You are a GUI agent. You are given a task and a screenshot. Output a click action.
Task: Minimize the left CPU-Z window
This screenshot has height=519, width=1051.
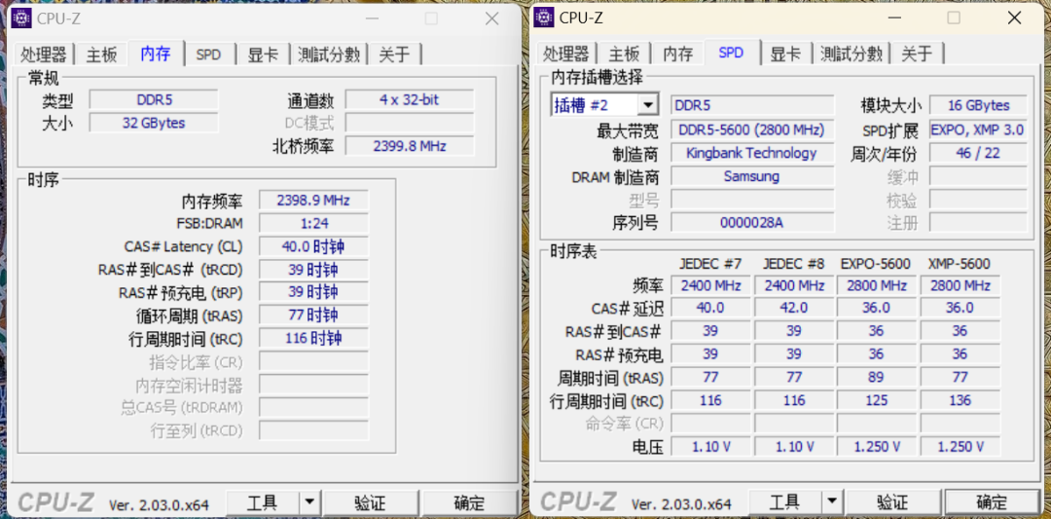(x=370, y=19)
